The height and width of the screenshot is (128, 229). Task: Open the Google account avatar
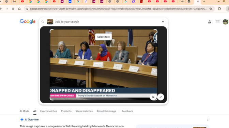click(x=226, y=22)
